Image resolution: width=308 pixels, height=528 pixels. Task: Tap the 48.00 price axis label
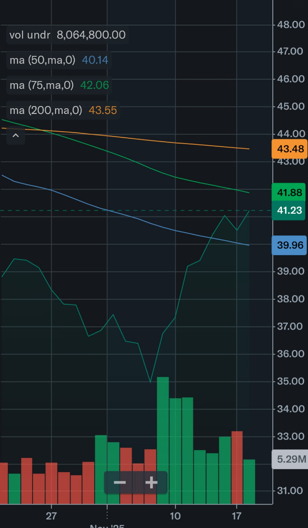pos(290,25)
